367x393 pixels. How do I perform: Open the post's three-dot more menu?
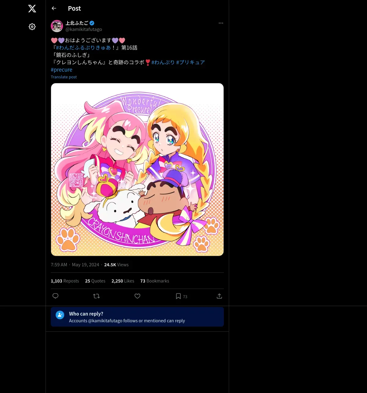tap(221, 23)
